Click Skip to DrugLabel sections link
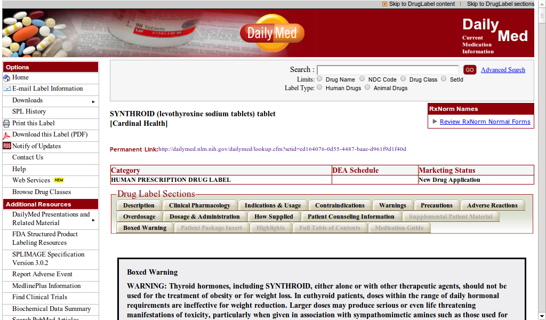The width and height of the screenshot is (546, 320). coord(500,4)
